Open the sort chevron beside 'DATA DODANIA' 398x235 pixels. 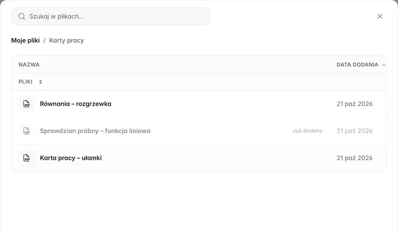pyautogui.click(x=384, y=65)
